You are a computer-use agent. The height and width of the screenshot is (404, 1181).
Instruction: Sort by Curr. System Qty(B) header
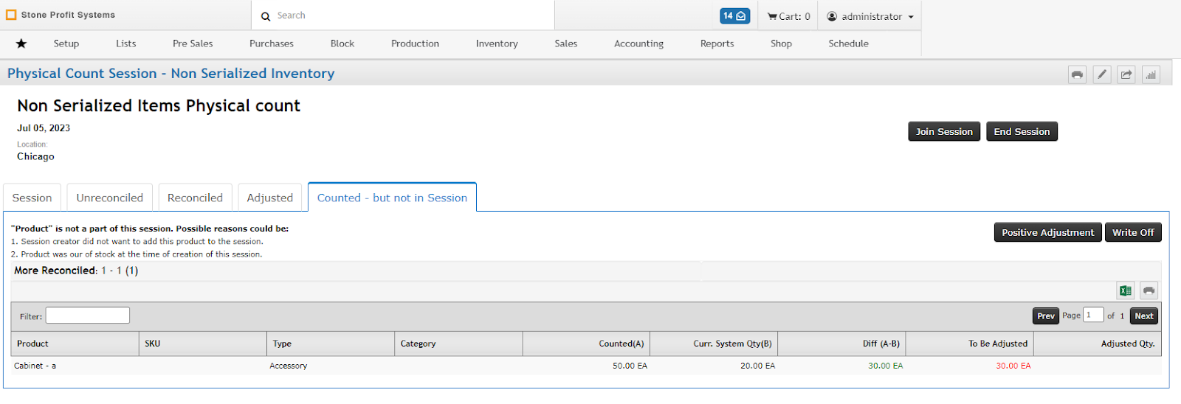714,344
